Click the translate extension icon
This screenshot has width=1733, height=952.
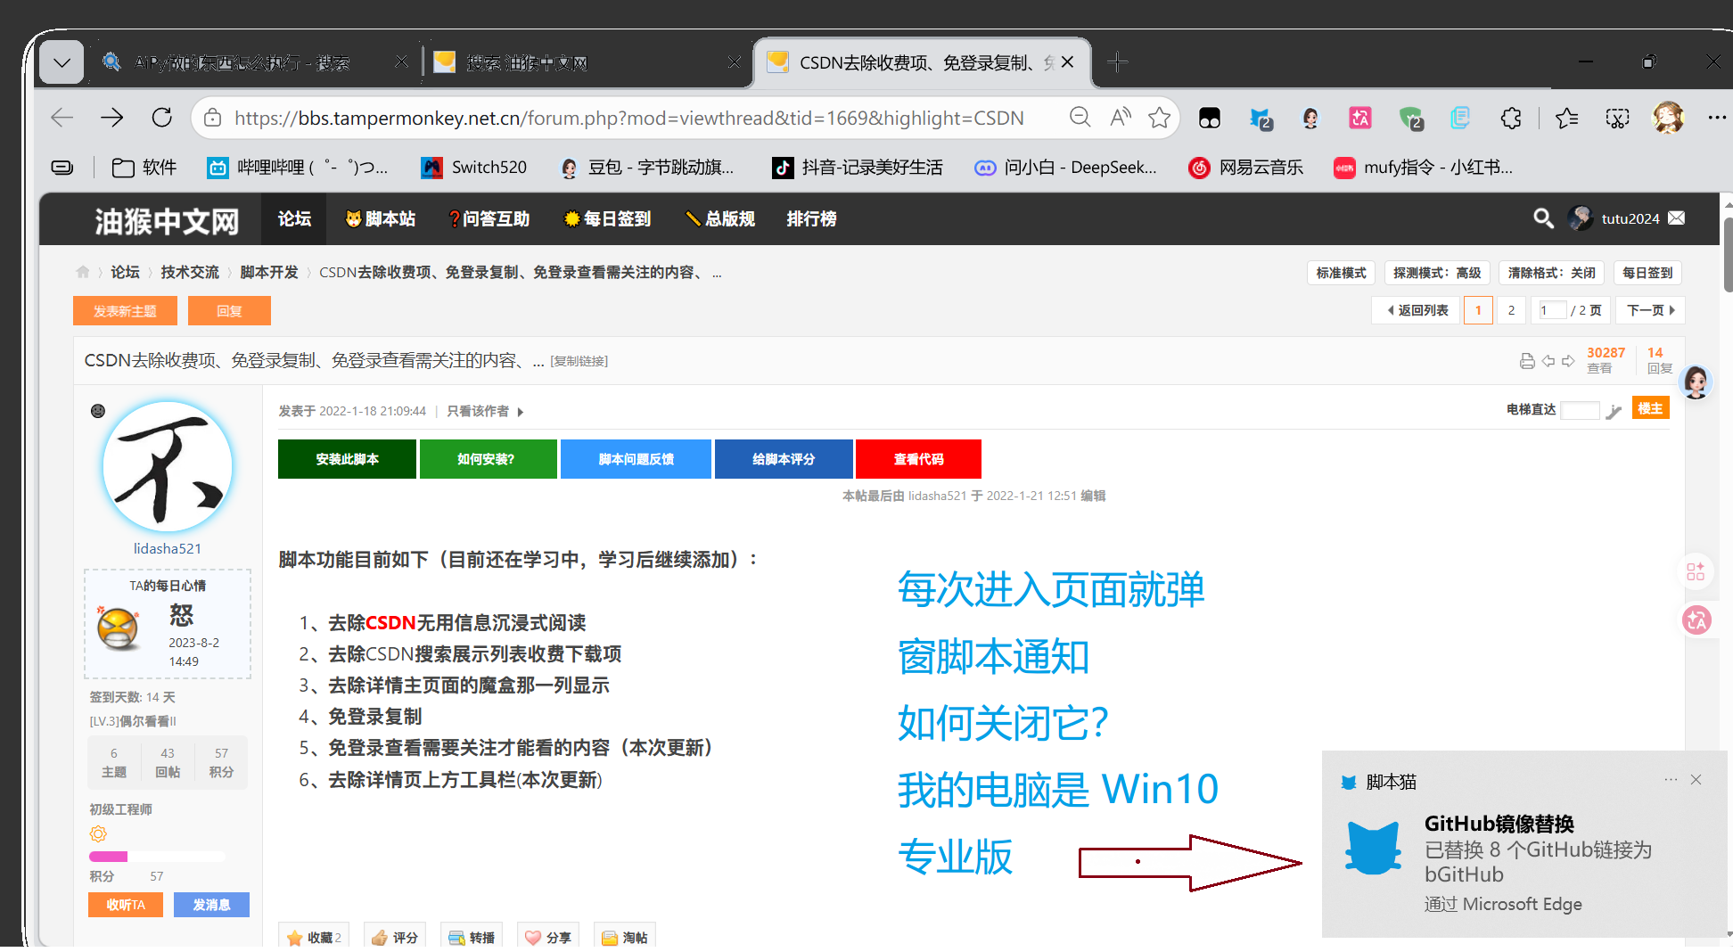click(x=1359, y=118)
